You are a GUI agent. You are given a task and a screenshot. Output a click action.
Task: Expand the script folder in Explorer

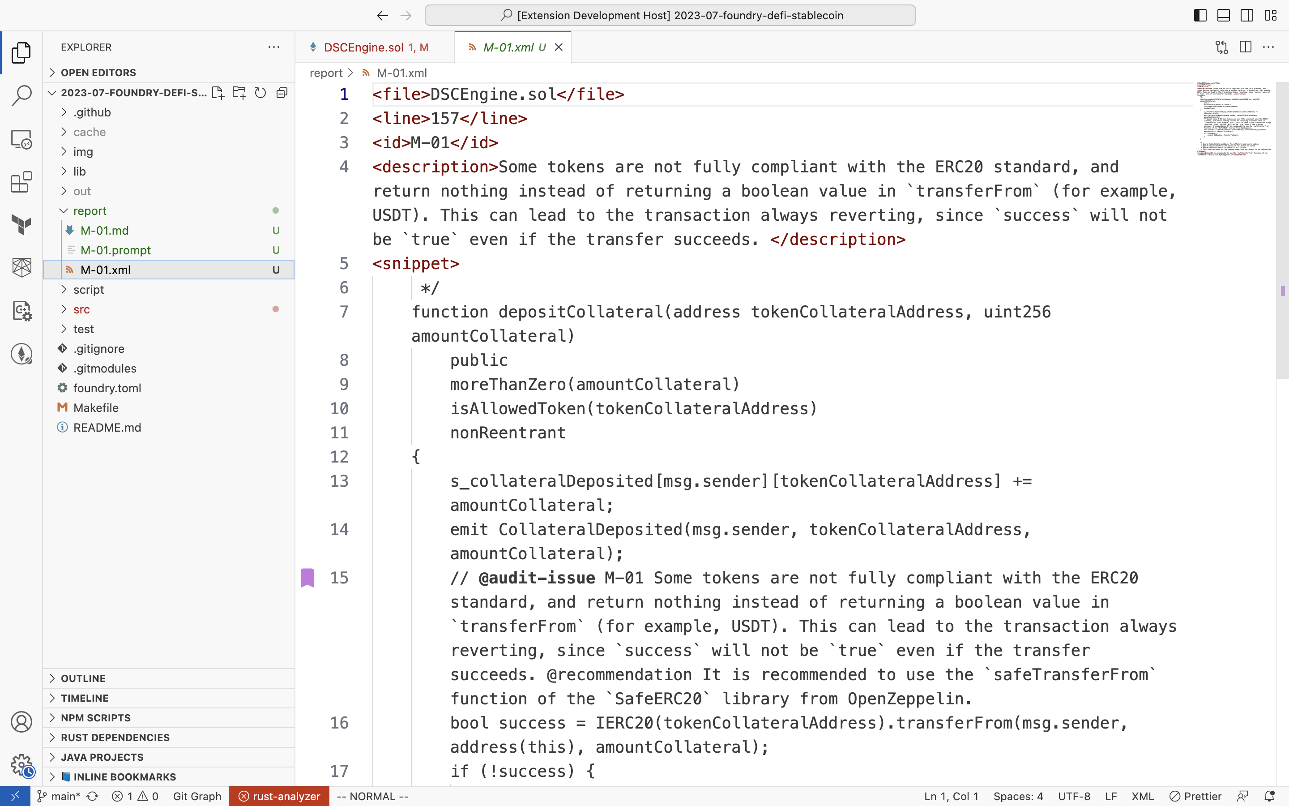(x=88, y=289)
